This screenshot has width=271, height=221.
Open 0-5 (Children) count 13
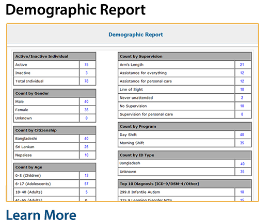click(x=86, y=175)
